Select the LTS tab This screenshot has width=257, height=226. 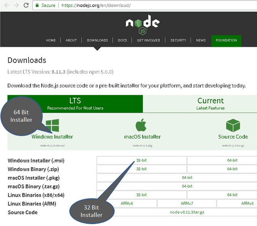tap(75, 104)
